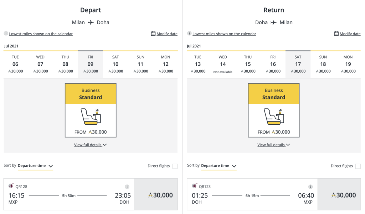Open Return Sort by Departure time dropdown

pos(219,166)
